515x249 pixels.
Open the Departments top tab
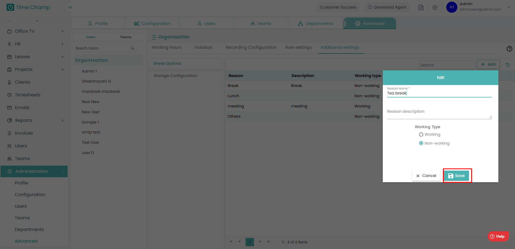point(315,24)
